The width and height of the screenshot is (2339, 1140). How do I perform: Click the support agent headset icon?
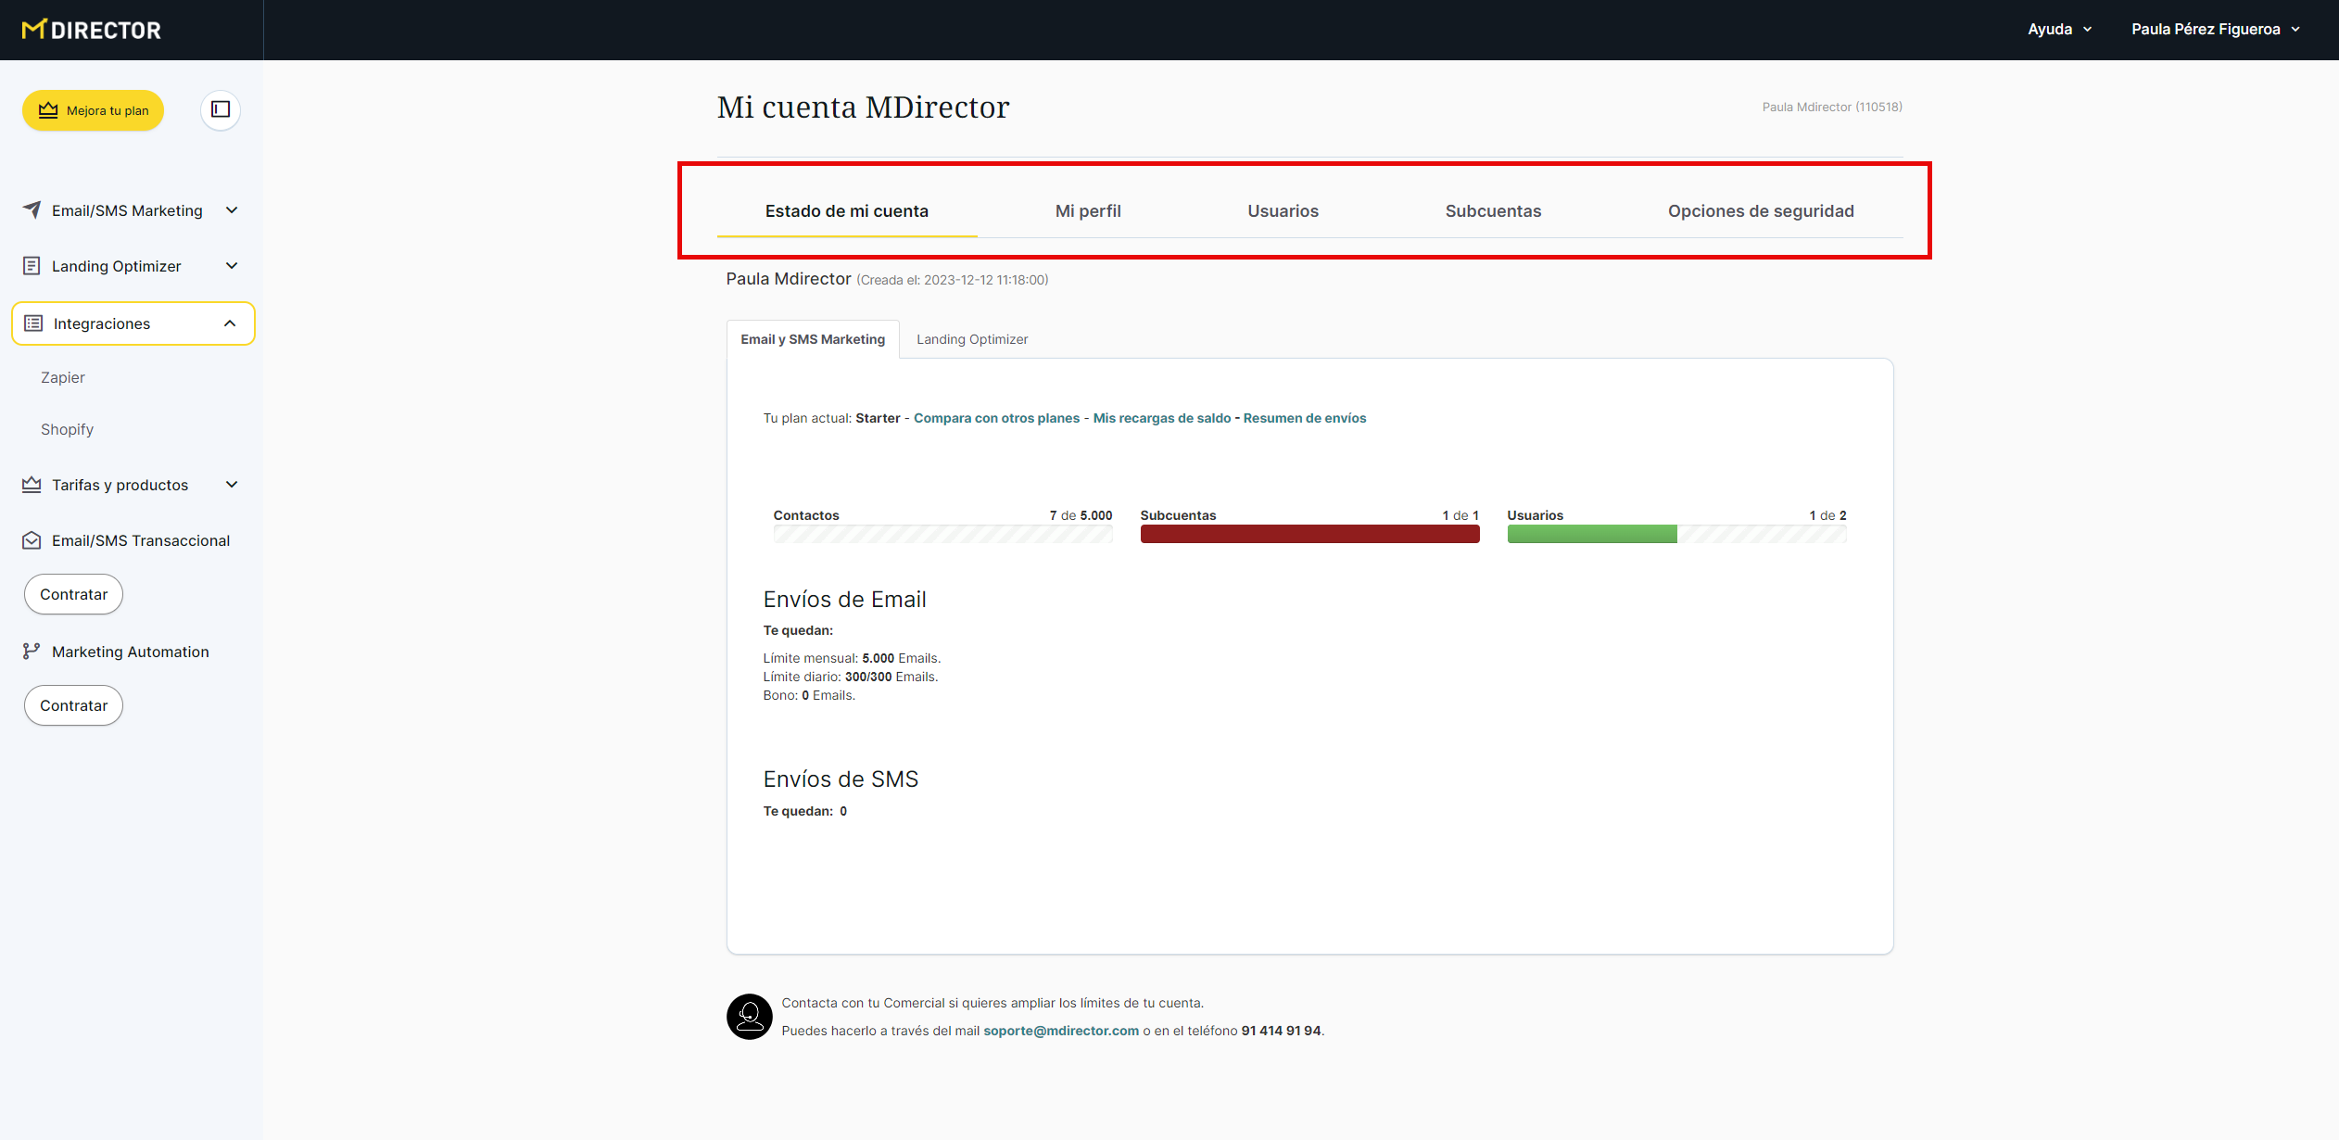click(749, 1017)
